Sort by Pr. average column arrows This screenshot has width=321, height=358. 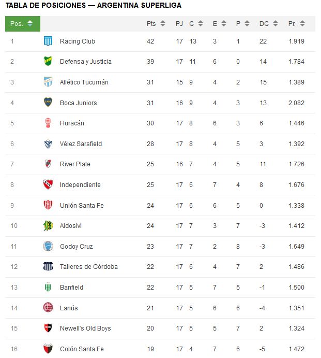(302, 23)
